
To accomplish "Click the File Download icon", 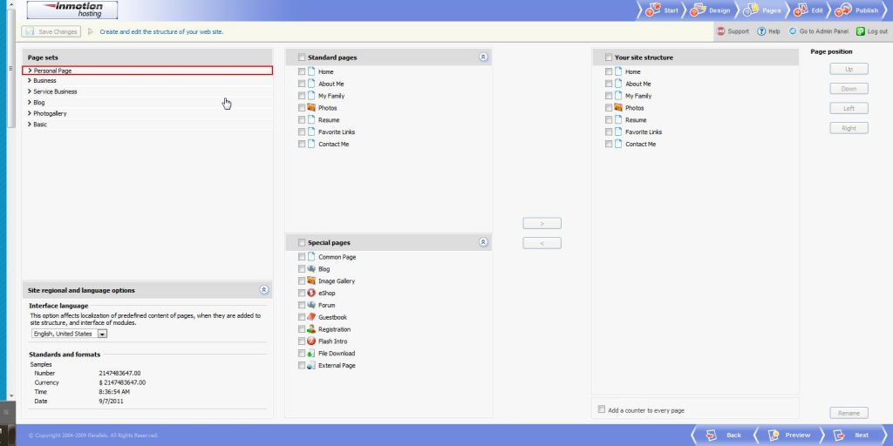I will (x=311, y=354).
